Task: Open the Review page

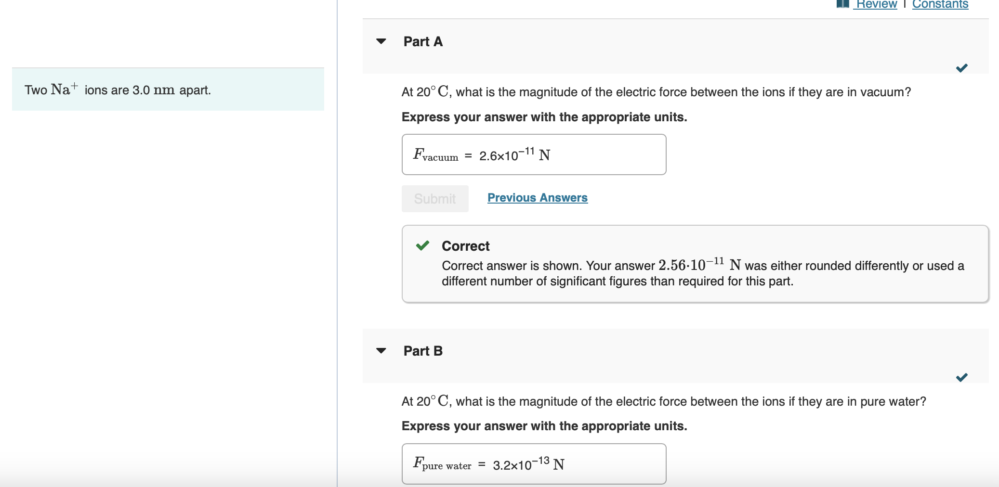Action: (x=876, y=4)
